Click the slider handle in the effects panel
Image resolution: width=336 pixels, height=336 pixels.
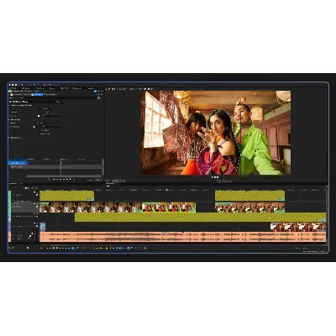(x=34, y=127)
